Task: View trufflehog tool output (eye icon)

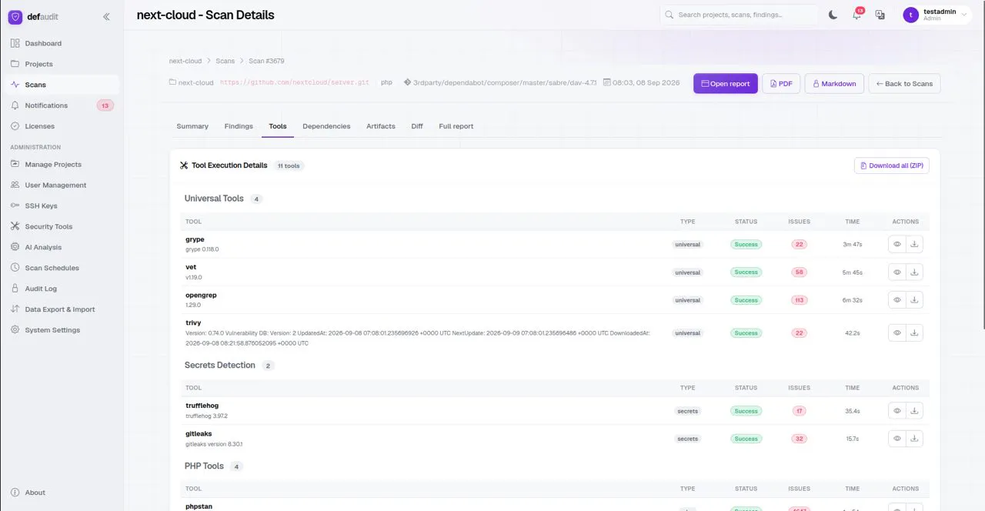Action: [x=897, y=411]
